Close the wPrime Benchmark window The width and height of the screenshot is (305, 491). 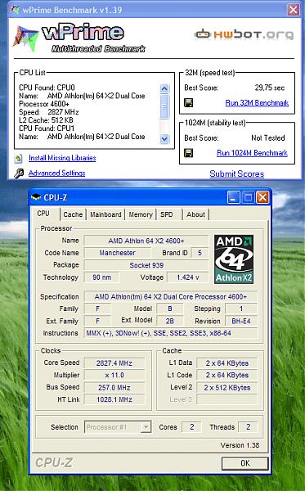pyautogui.click(x=293, y=10)
